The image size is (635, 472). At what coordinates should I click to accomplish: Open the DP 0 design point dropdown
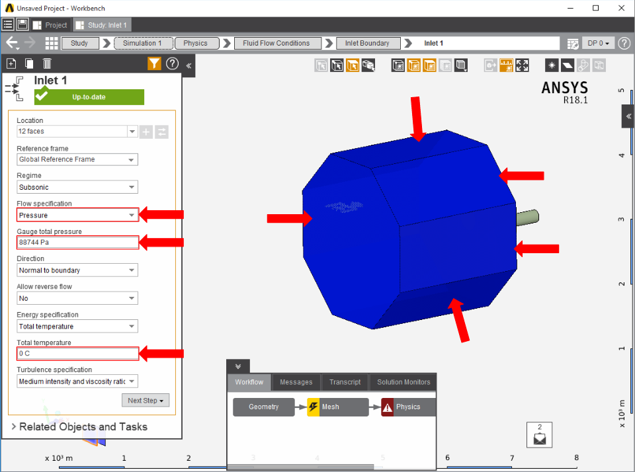pyautogui.click(x=598, y=44)
